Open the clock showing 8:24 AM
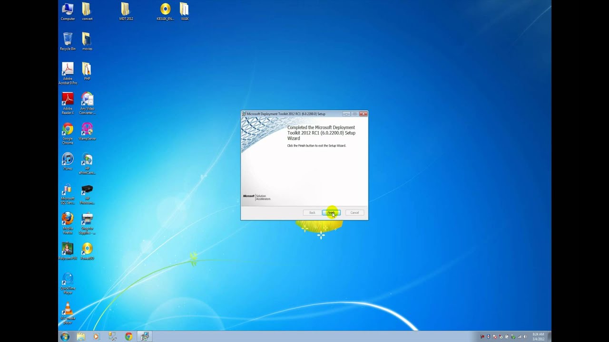Viewport: 609px width, 342px height. tap(538, 336)
